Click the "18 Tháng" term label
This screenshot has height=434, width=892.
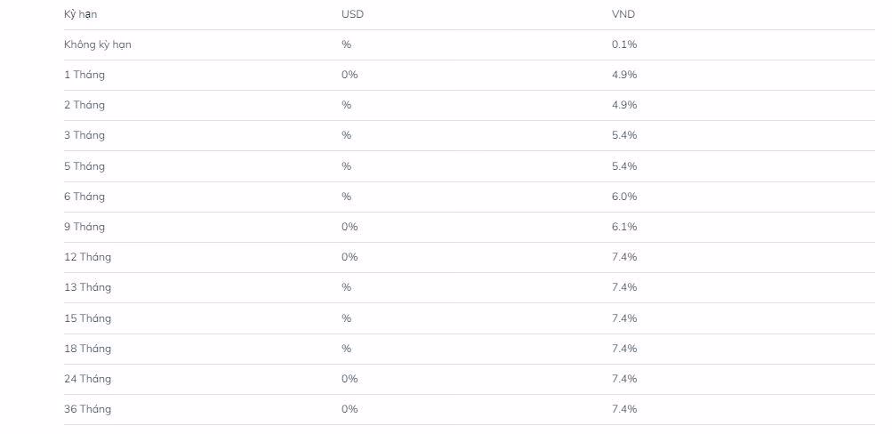pos(88,349)
